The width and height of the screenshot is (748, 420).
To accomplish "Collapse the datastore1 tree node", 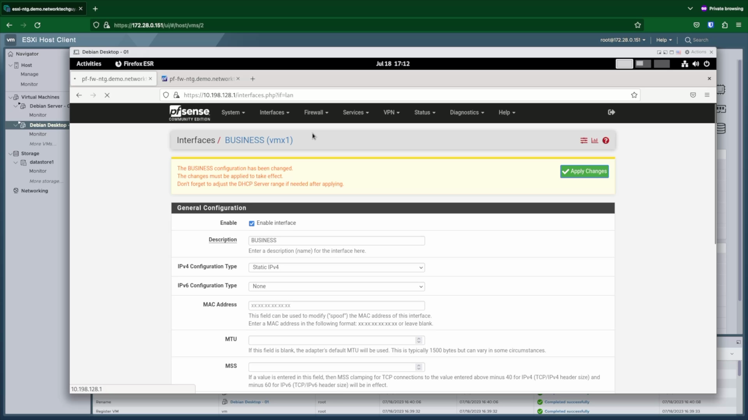I will click(x=16, y=163).
